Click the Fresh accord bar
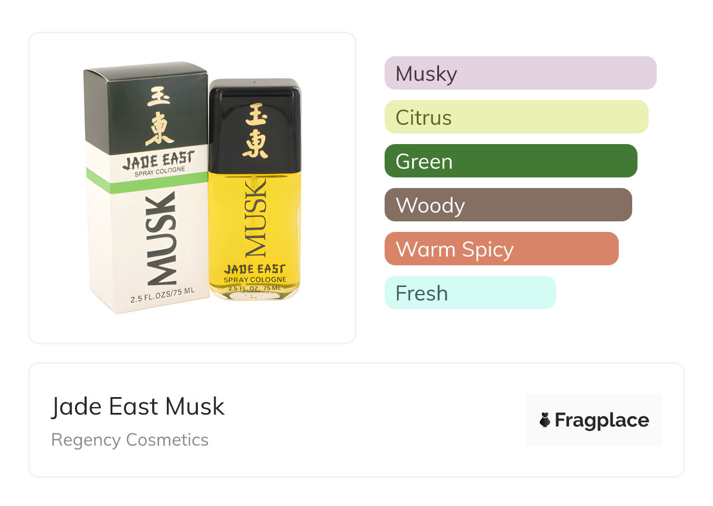Viewport: 713px width, 506px height. click(x=470, y=293)
